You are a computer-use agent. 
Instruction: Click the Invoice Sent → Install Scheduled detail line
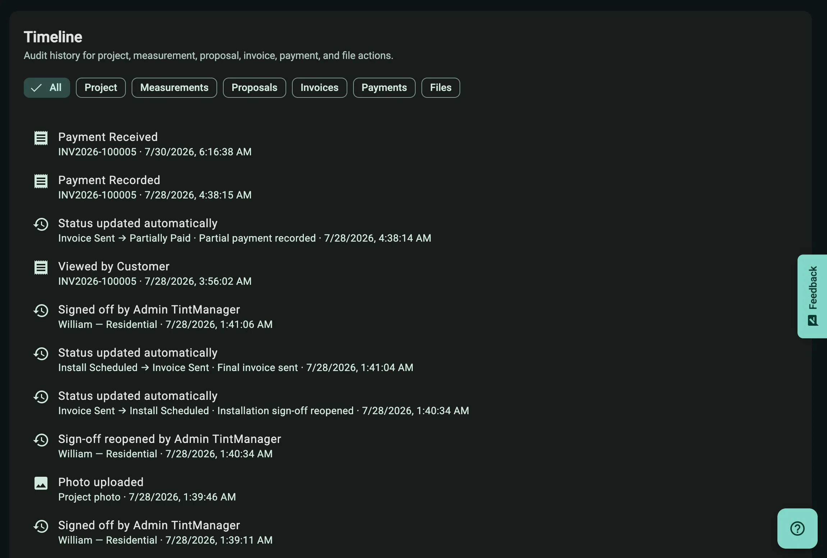tap(264, 411)
